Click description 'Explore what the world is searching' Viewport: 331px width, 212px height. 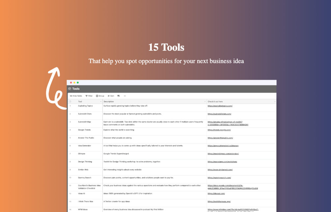coord(119,130)
